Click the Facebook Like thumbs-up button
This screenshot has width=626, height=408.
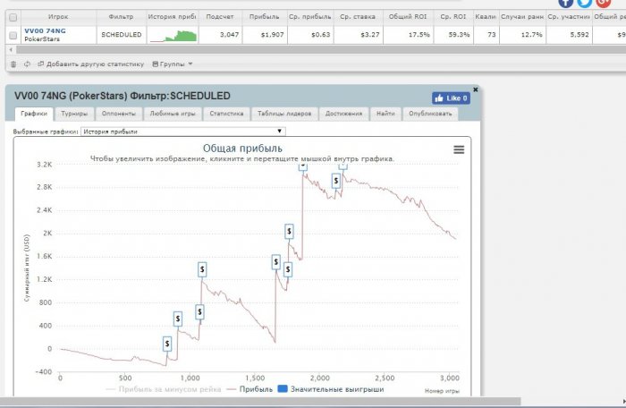tap(451, 98)
